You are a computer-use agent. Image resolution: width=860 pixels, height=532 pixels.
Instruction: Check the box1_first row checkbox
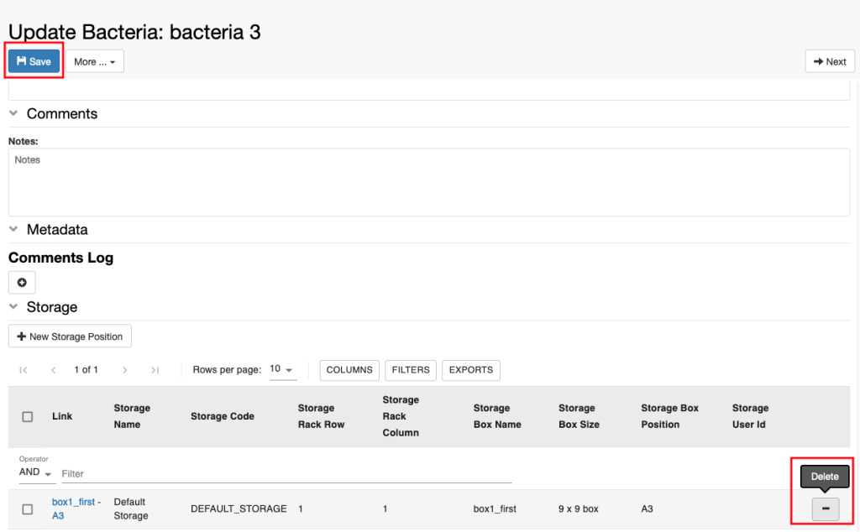(28, 509)
